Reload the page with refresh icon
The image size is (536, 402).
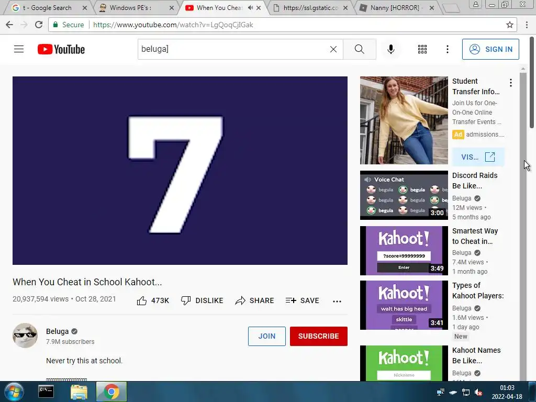coord(39,25)
